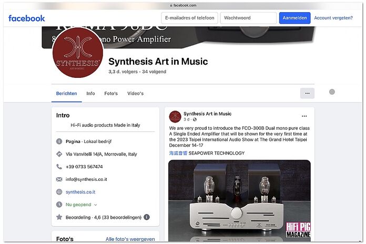Click the envelope icon beside info@synthesis.co.it
Viewport: 366px width, 244px height.
(59, 179)
